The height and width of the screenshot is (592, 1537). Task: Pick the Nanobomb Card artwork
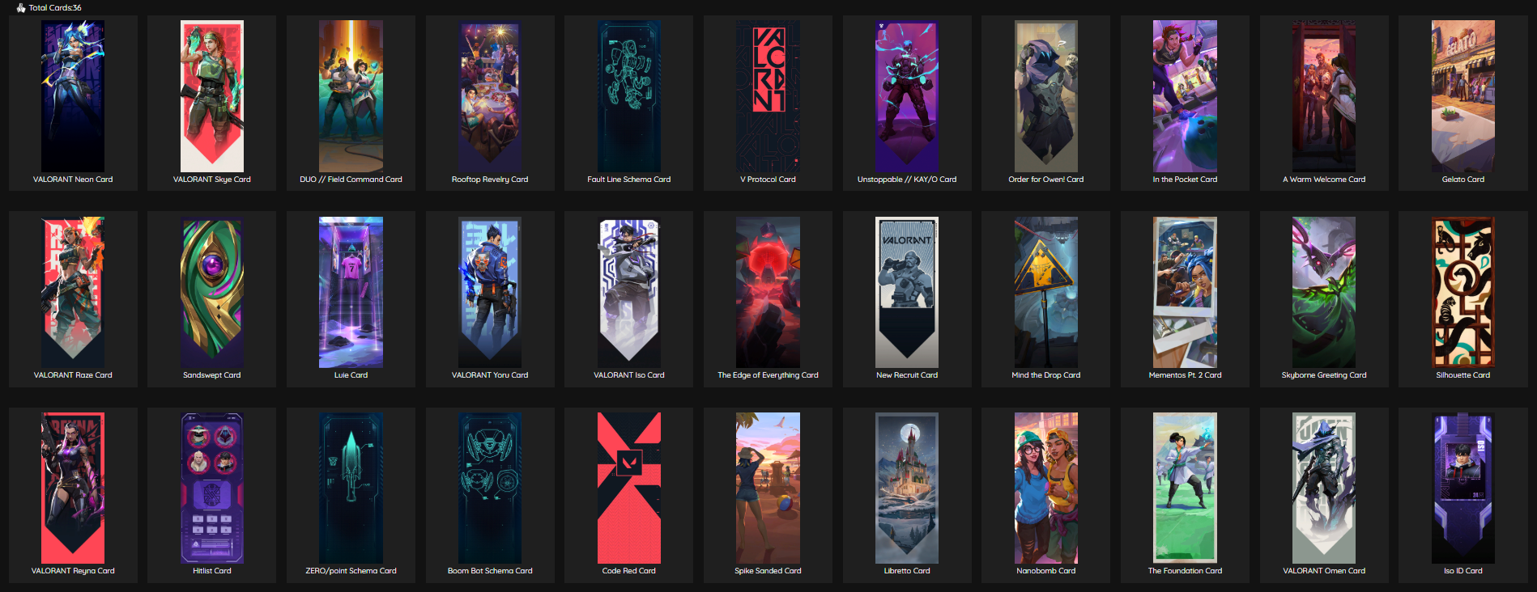1046,488
